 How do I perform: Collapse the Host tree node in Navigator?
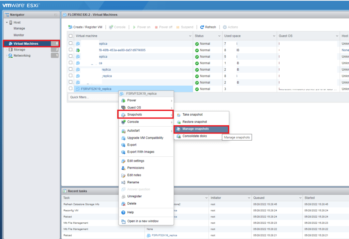[x=7, y=23]
